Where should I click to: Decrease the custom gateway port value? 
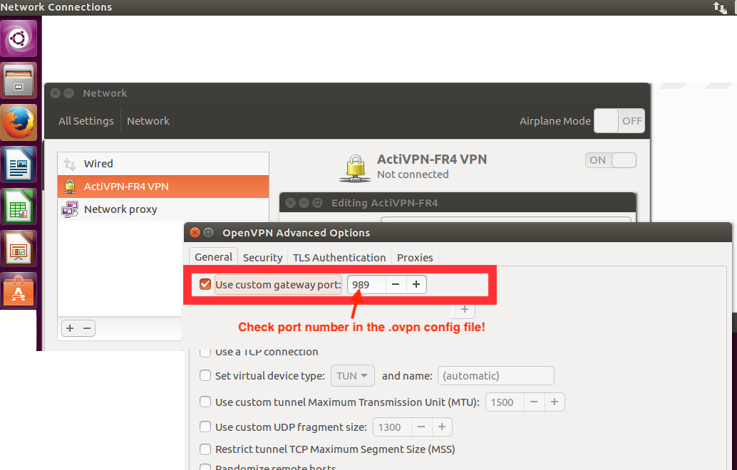pos(396,285)
